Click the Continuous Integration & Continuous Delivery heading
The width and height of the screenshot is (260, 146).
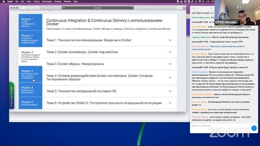pyautogui.click(x=104, y=22)
